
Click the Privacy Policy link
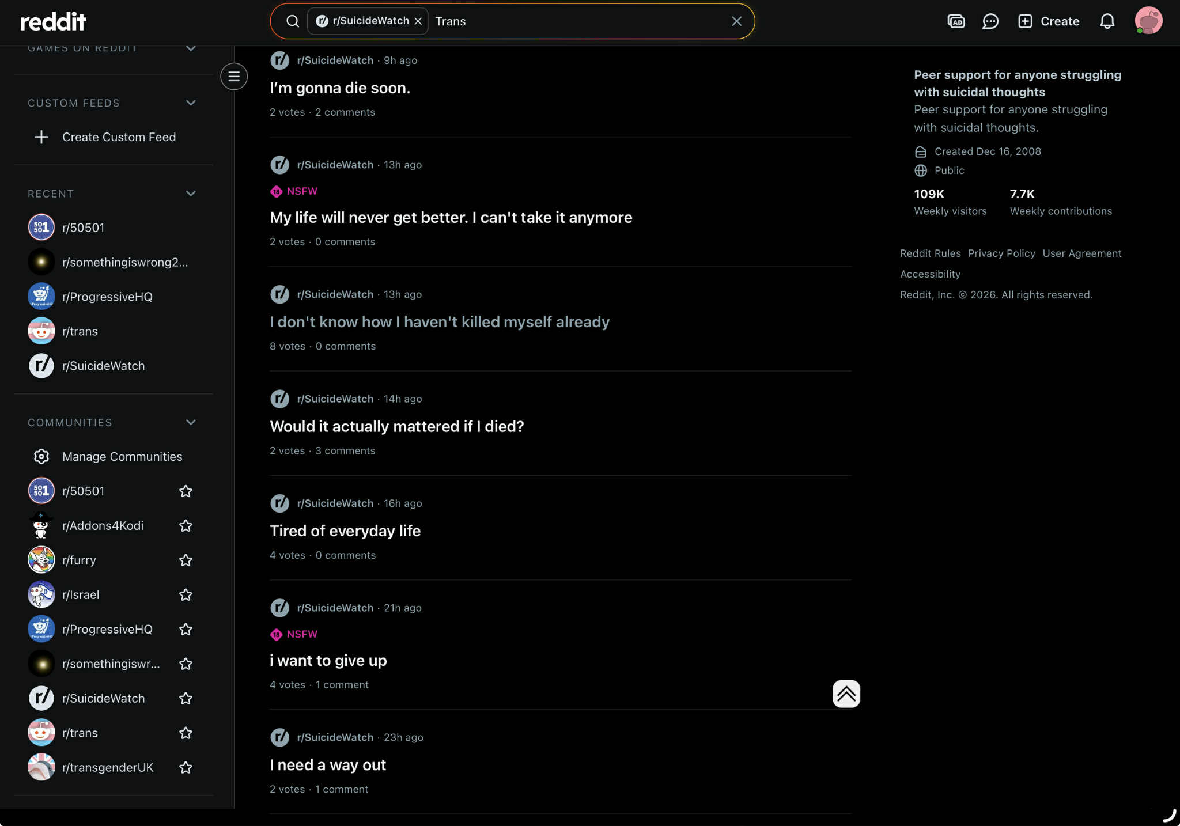(x=1001, y=253)
